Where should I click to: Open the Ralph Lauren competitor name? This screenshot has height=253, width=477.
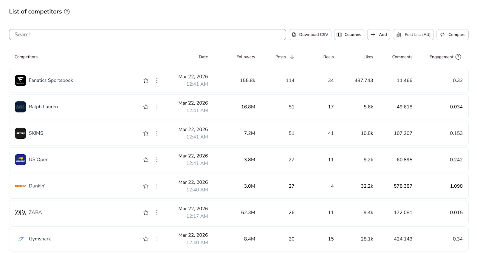click(44, 107)
